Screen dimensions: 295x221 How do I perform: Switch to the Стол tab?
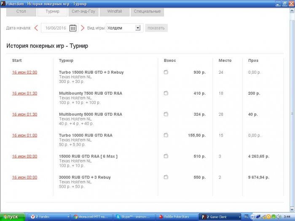pyautogui.click(x=21, y=12)
